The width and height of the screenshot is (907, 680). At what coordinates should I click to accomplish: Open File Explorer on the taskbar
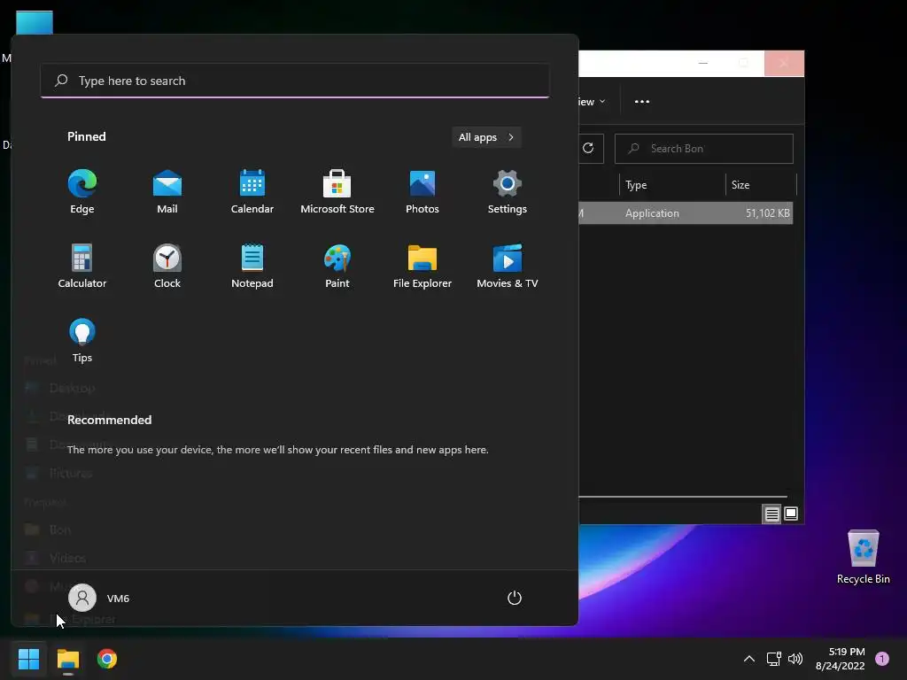point(67,659)
